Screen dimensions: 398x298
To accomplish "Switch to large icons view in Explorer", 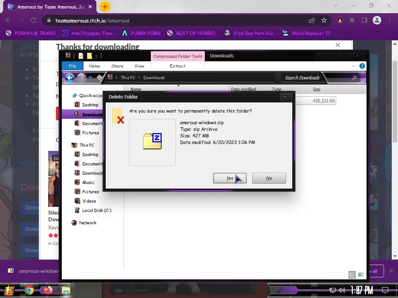I will [x=360, y=275].
